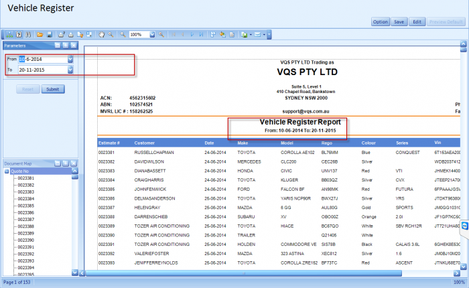The image size is (469, 288).
Task: Click estimate 0023389 in the report
Action: pyautogui.click(x=107, y=226)
